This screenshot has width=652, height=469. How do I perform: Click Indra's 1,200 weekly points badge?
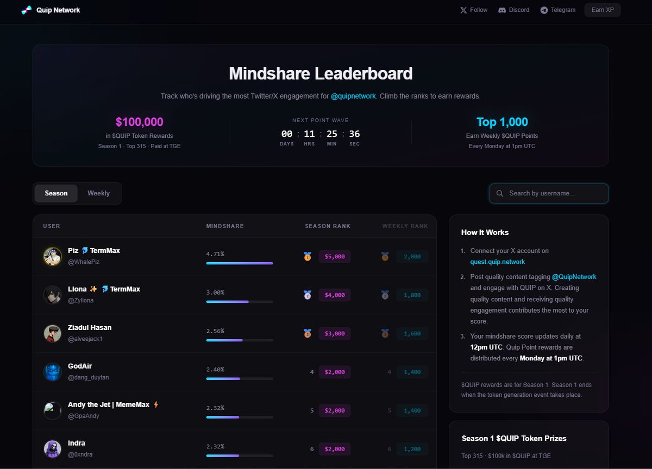pyautogui.click(x=412, y=449)
